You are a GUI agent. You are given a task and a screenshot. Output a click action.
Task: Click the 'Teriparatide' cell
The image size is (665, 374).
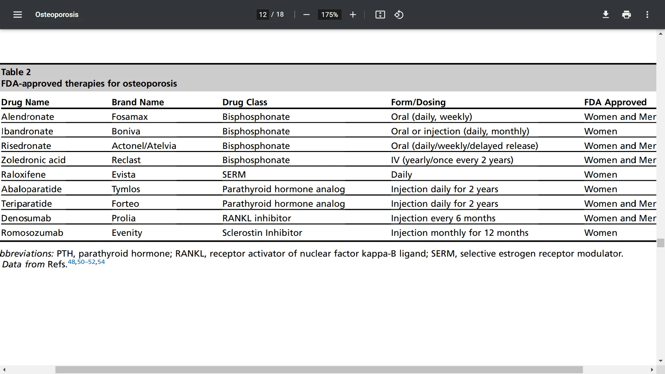[x=26, y=204]
